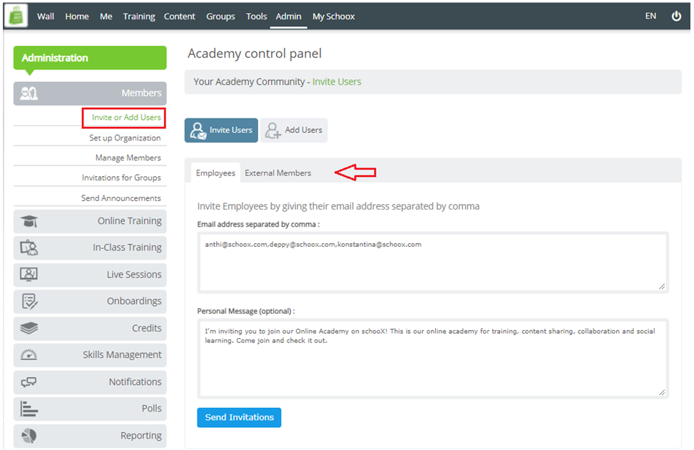This screenshot has width=694, height=450.
Task: Click in the Personal Message text area
Action: point(433,358)
